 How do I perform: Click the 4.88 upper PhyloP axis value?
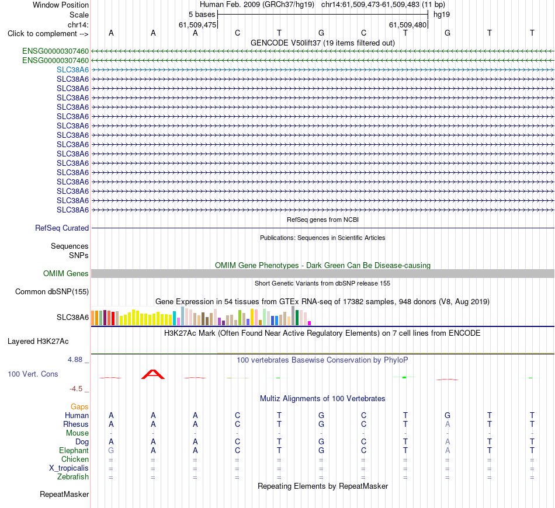coord(75,360)
